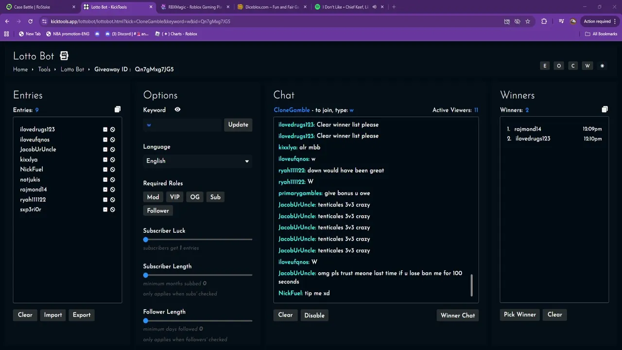Copy the entries list with the copy icon

(x=117, y=110)
